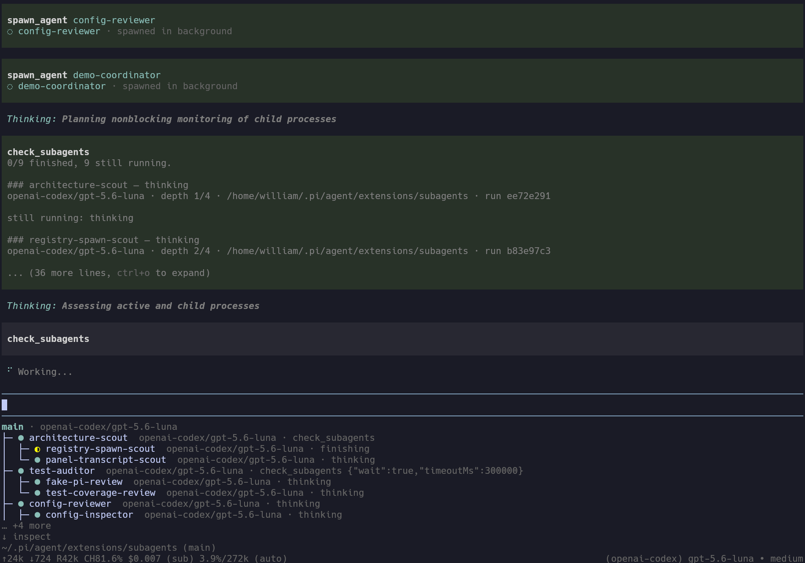
Task: Click the status dot of config-inspector
Action: pyautogui.click(x=37, y=515)
